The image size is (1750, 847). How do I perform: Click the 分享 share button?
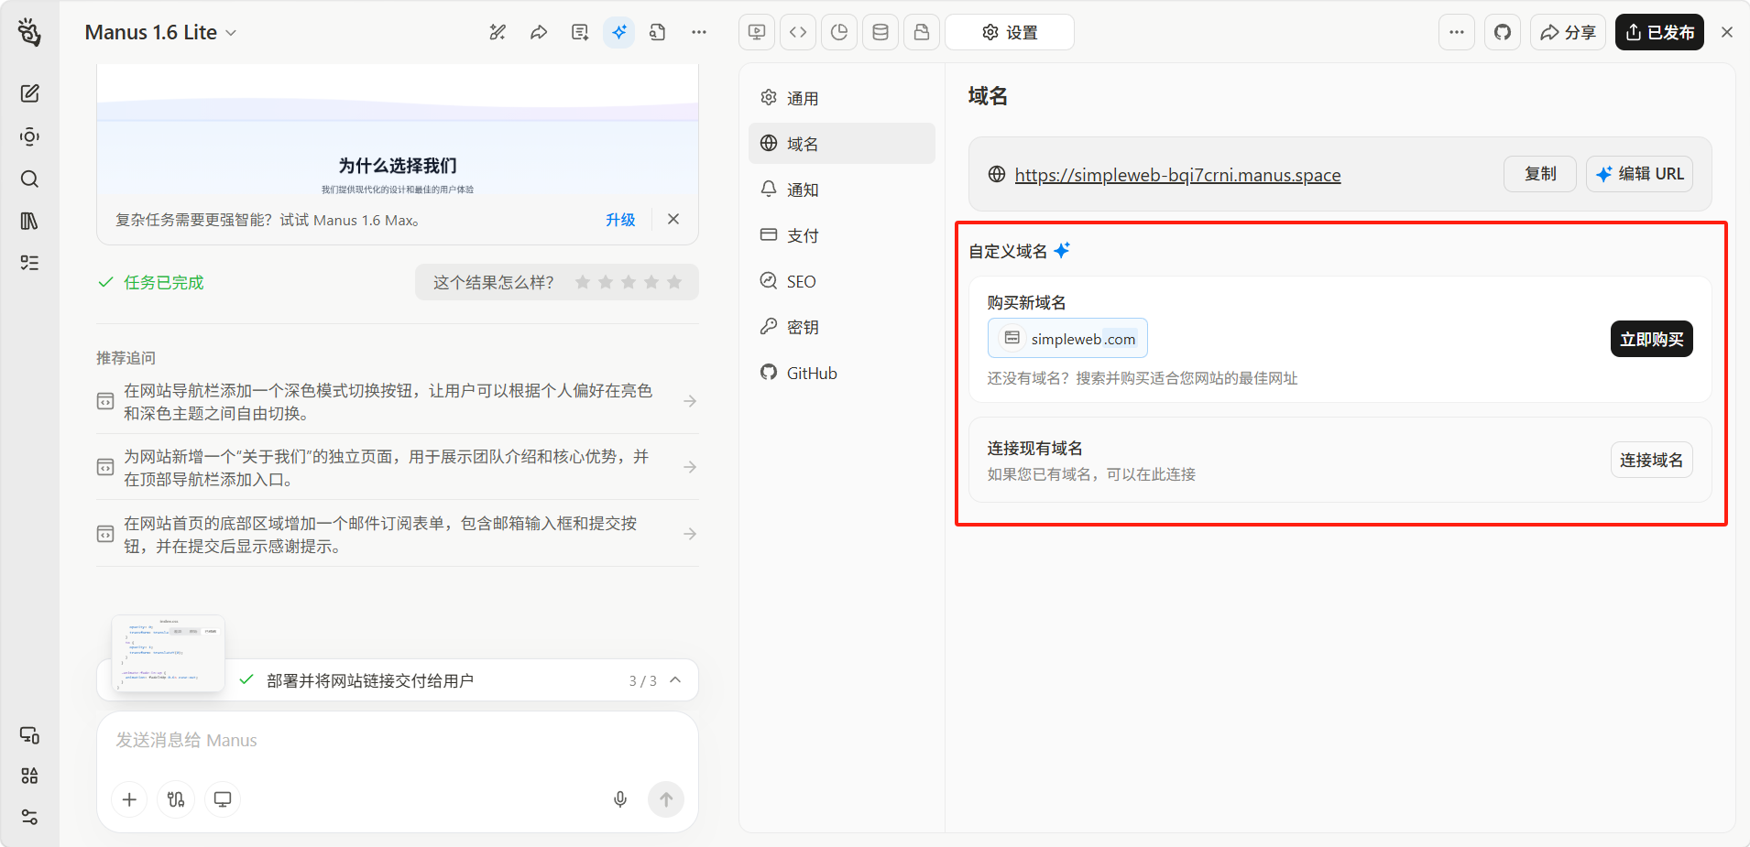pyautogui.click(x=1568, y=32)
